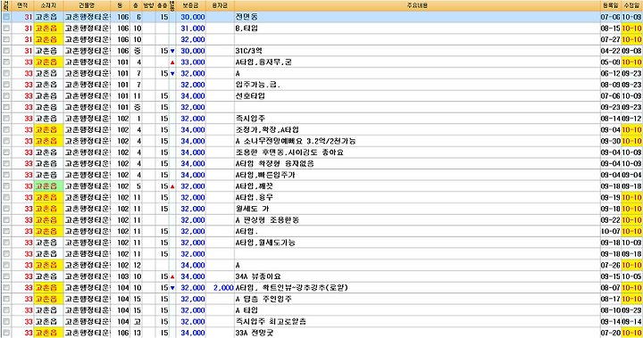Select the A타입,빠른입주가 description

tap(265, 175)
